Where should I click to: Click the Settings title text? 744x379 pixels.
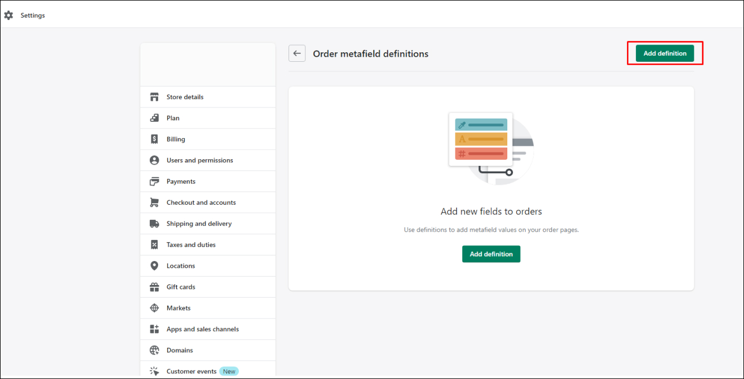[x=33, y=16]
